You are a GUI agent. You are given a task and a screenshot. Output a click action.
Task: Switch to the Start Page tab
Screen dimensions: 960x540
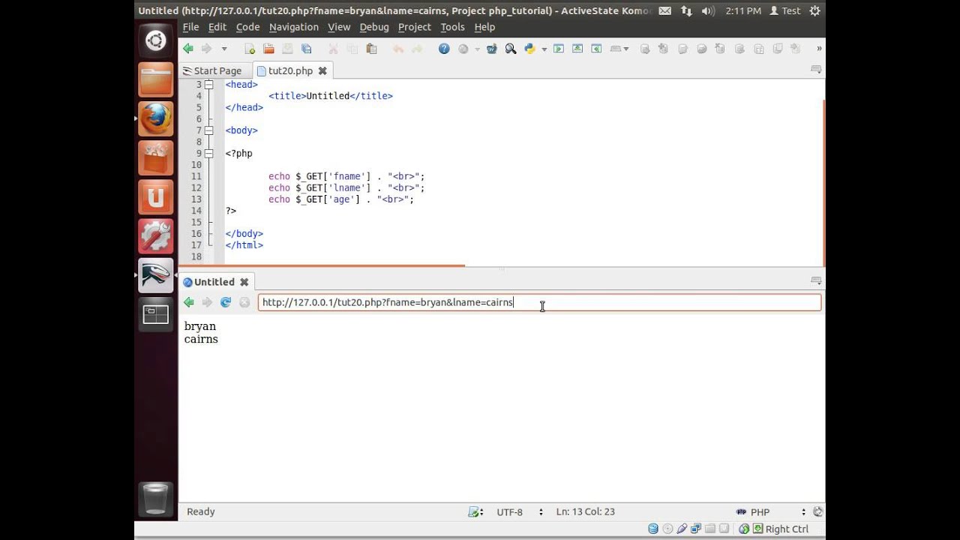tap(211, 70)
